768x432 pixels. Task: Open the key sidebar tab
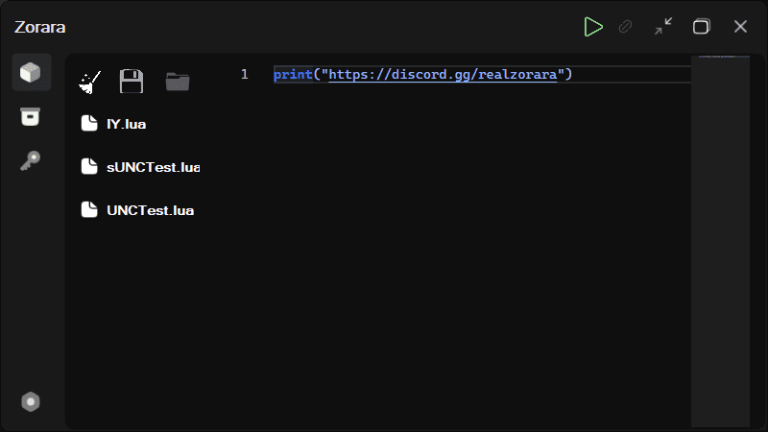pos(31,160)
